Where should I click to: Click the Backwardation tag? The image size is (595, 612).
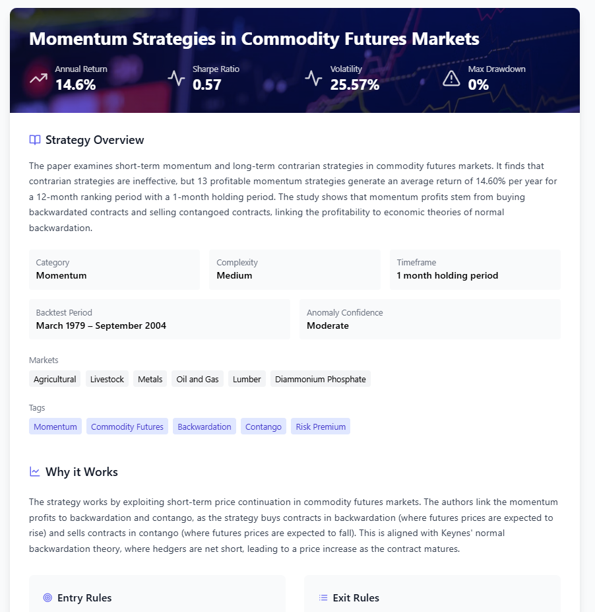pos(204,426)
